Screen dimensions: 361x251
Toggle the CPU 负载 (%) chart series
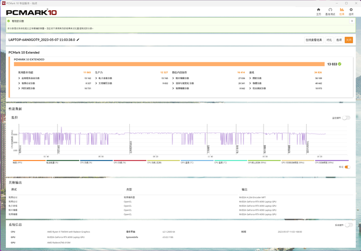(x=96, y=162)
